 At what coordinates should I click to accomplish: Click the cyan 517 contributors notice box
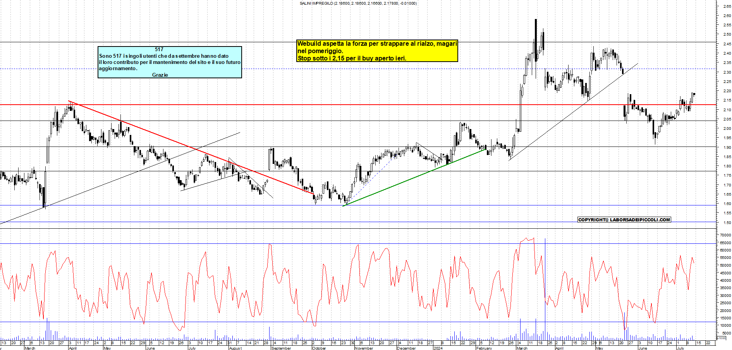170,62
